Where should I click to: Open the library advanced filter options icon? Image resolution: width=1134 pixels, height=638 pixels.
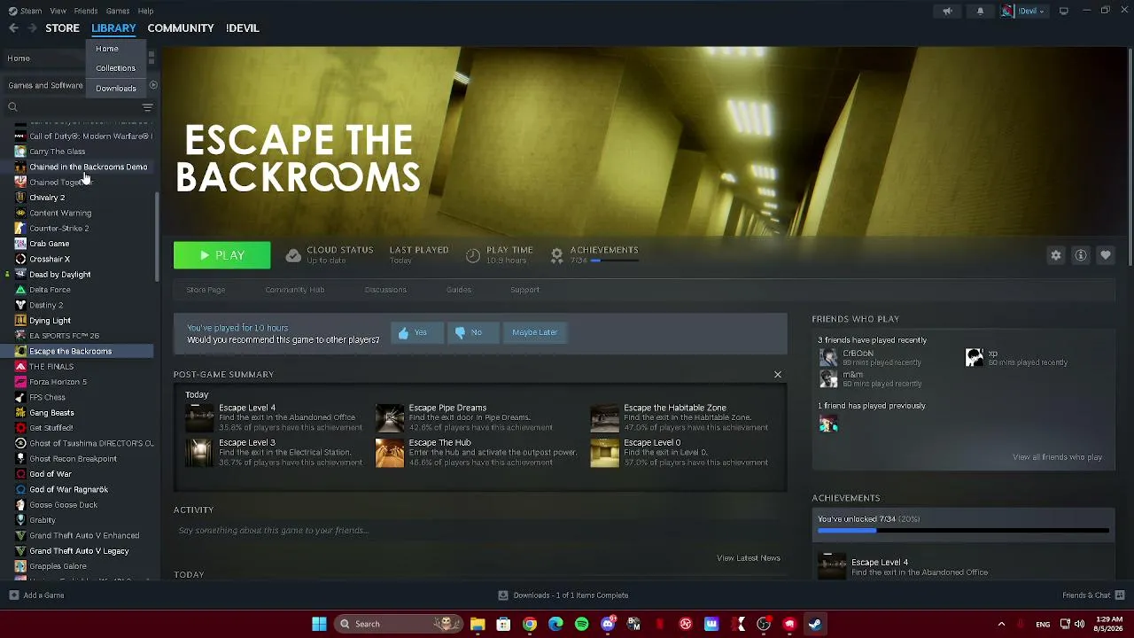point(147,107)
